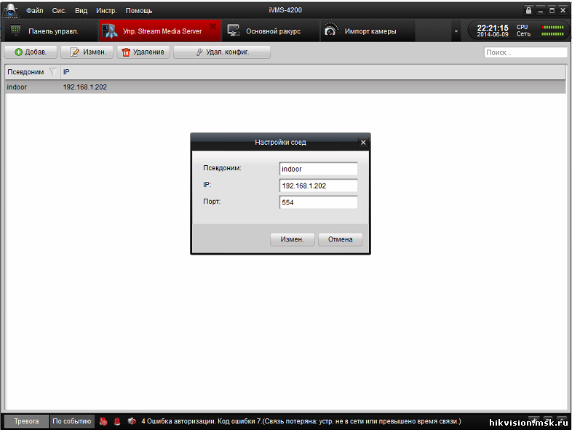
Task: Close the Stream Media Server tab
Action: click(x=213, y=26)
